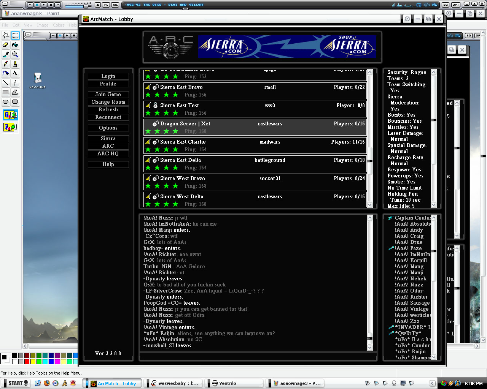Toggle the Winamp media library ML button
This screenshot has width=487, height=389.
[x=115, y=5]
